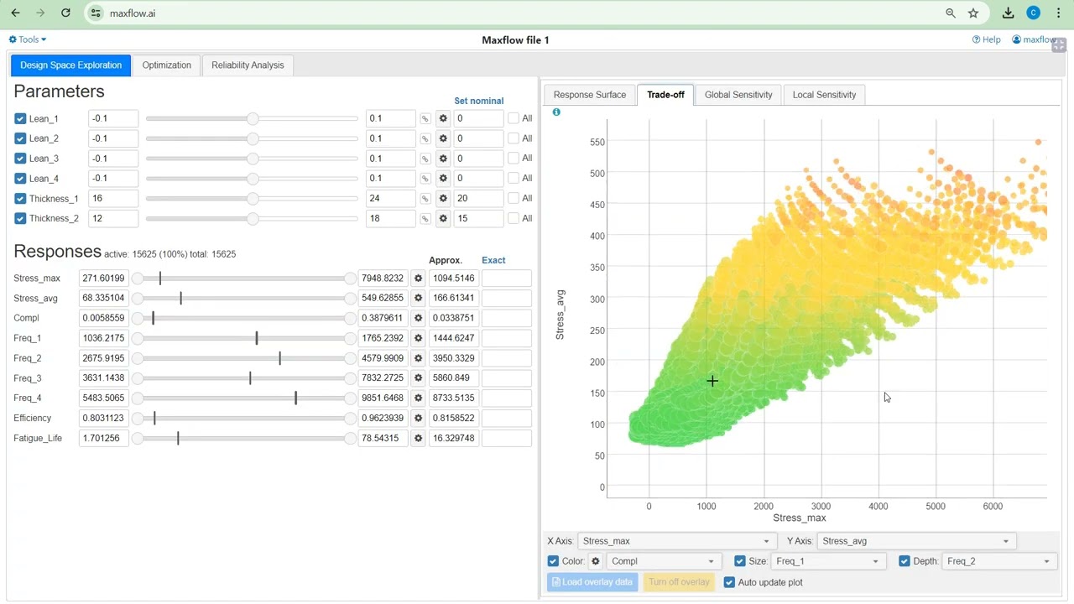Click Load overlay data button
Screen dimensions: 1074x604
[x=592, y=582]
